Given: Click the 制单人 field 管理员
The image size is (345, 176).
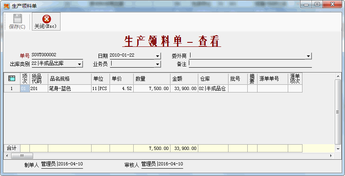Looking at the screenshot, I should [x=62, y=164].
